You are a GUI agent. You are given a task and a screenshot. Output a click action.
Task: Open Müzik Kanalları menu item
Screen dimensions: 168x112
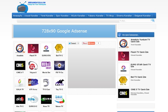[x=78, y=16]
